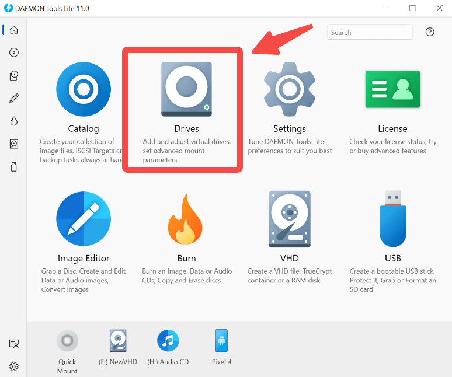Click the Catalog label text
This screenshot has height=377, width=452.
click(x=84, y=128)
